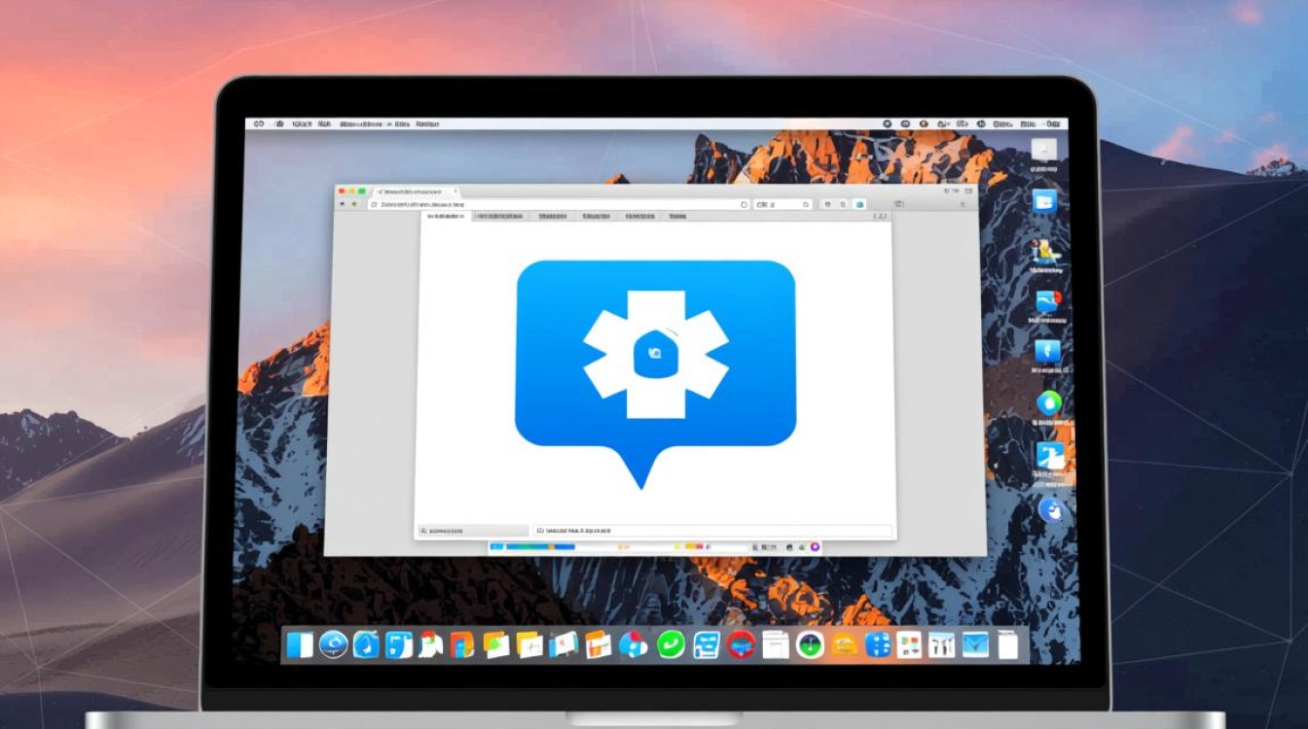The height and width of the screenshot is (729, 1308).
Task: Open the green round icon on the desktop
Action: pyautogui.click(x=1049, y=402)
